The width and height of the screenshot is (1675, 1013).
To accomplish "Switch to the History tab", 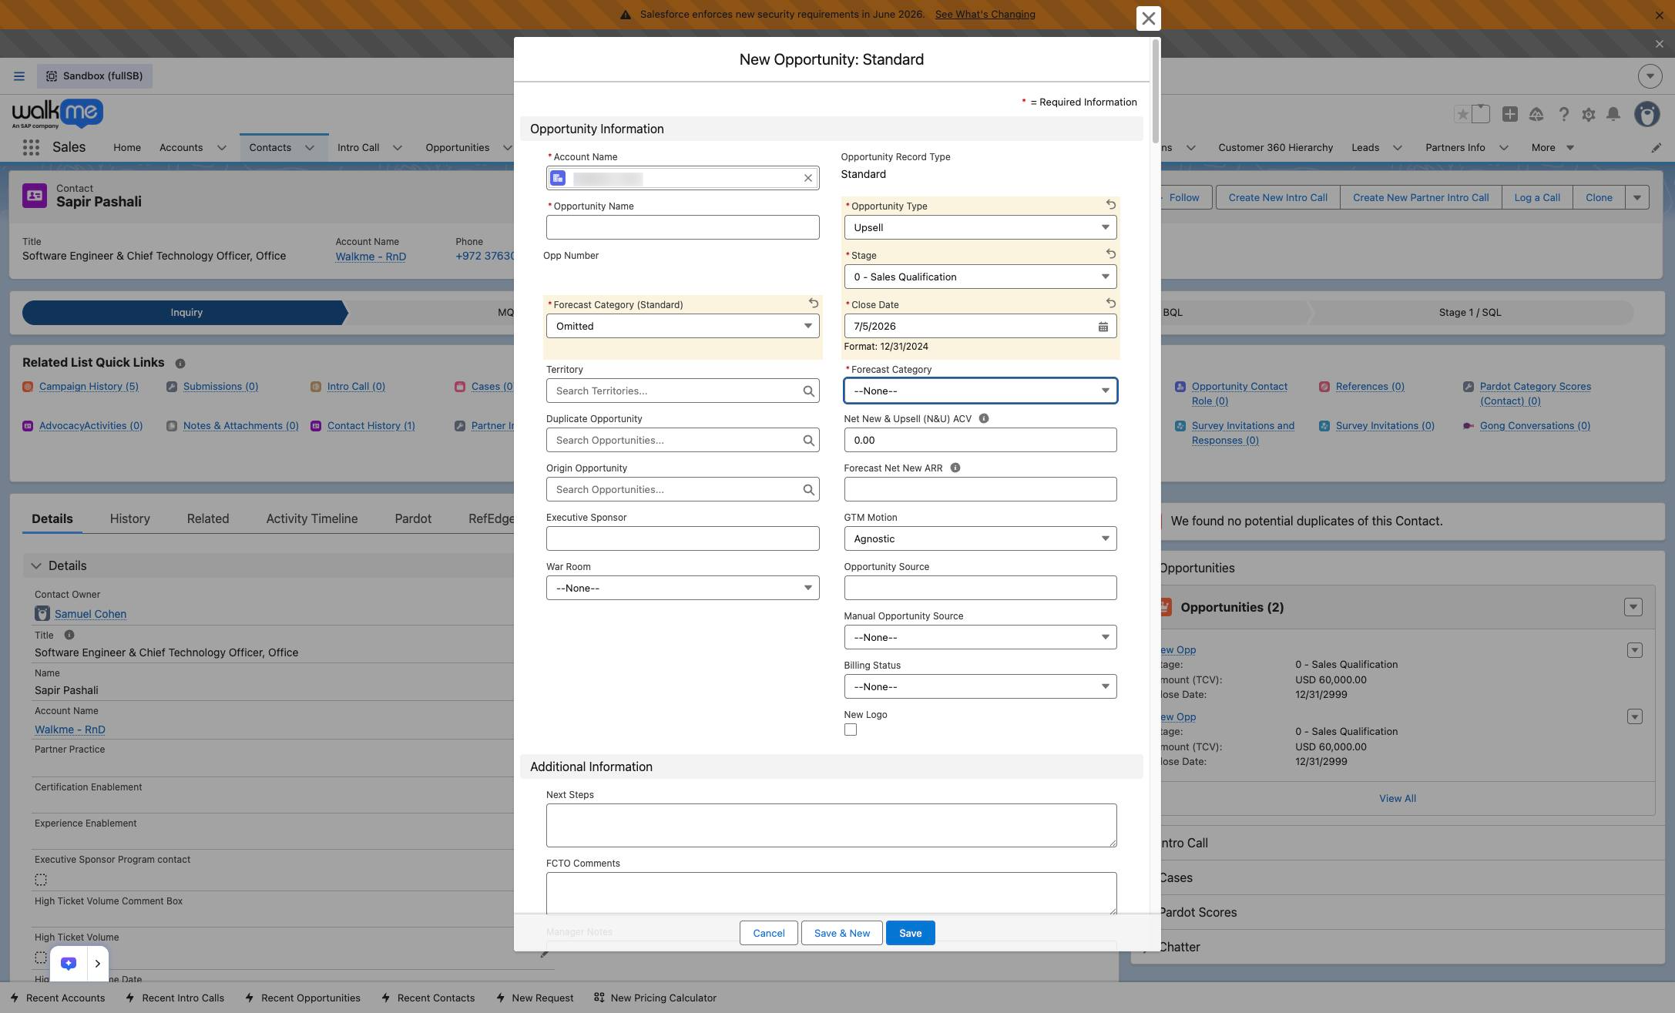I will pos(129,519).
